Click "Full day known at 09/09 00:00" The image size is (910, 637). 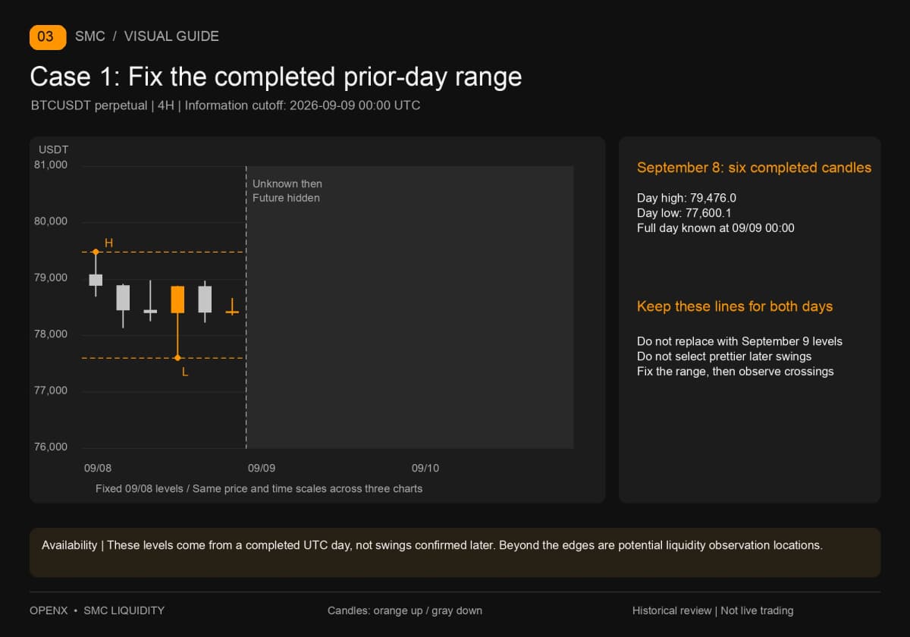[716, 227]
